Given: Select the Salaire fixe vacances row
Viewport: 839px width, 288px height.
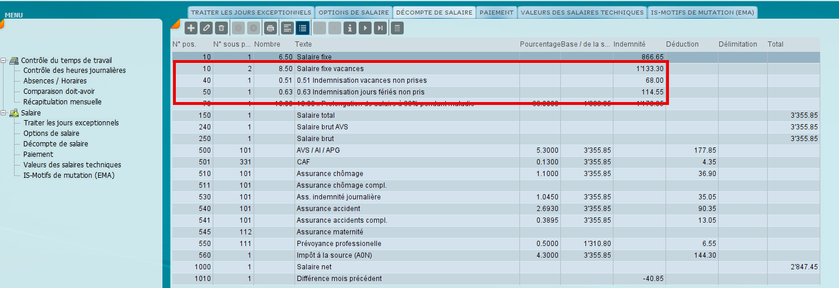Looking at the screenshot, I should (x=495, y=69).
